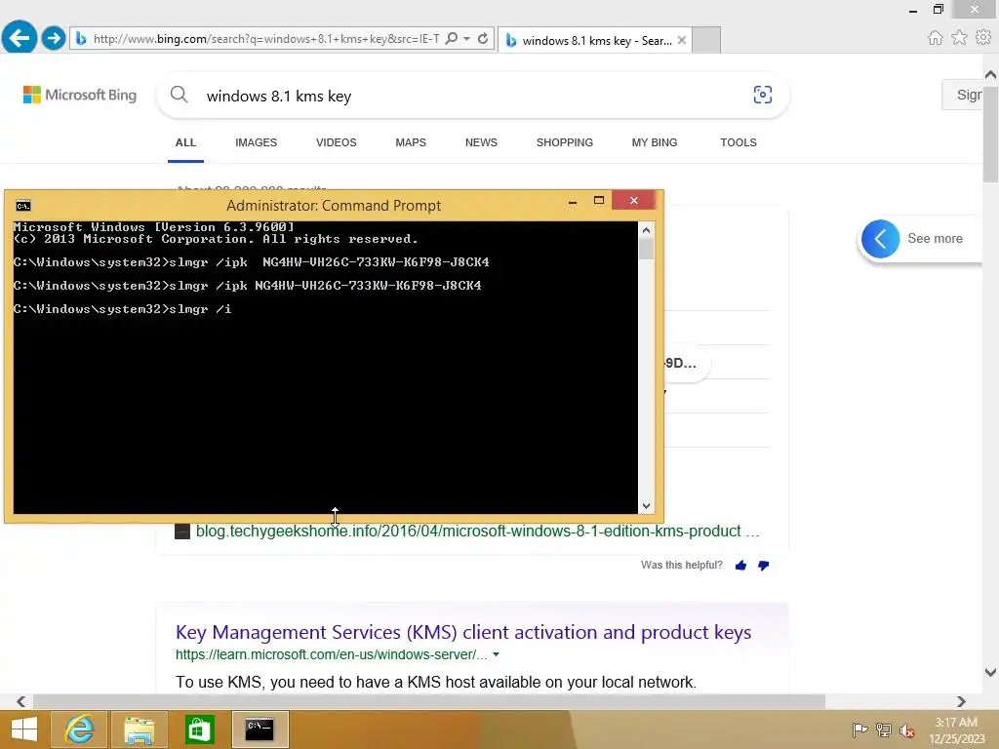Open the Windows Start button
Image resolution: width=999 pixels, height=749 pixels.
tap(24, 729)
